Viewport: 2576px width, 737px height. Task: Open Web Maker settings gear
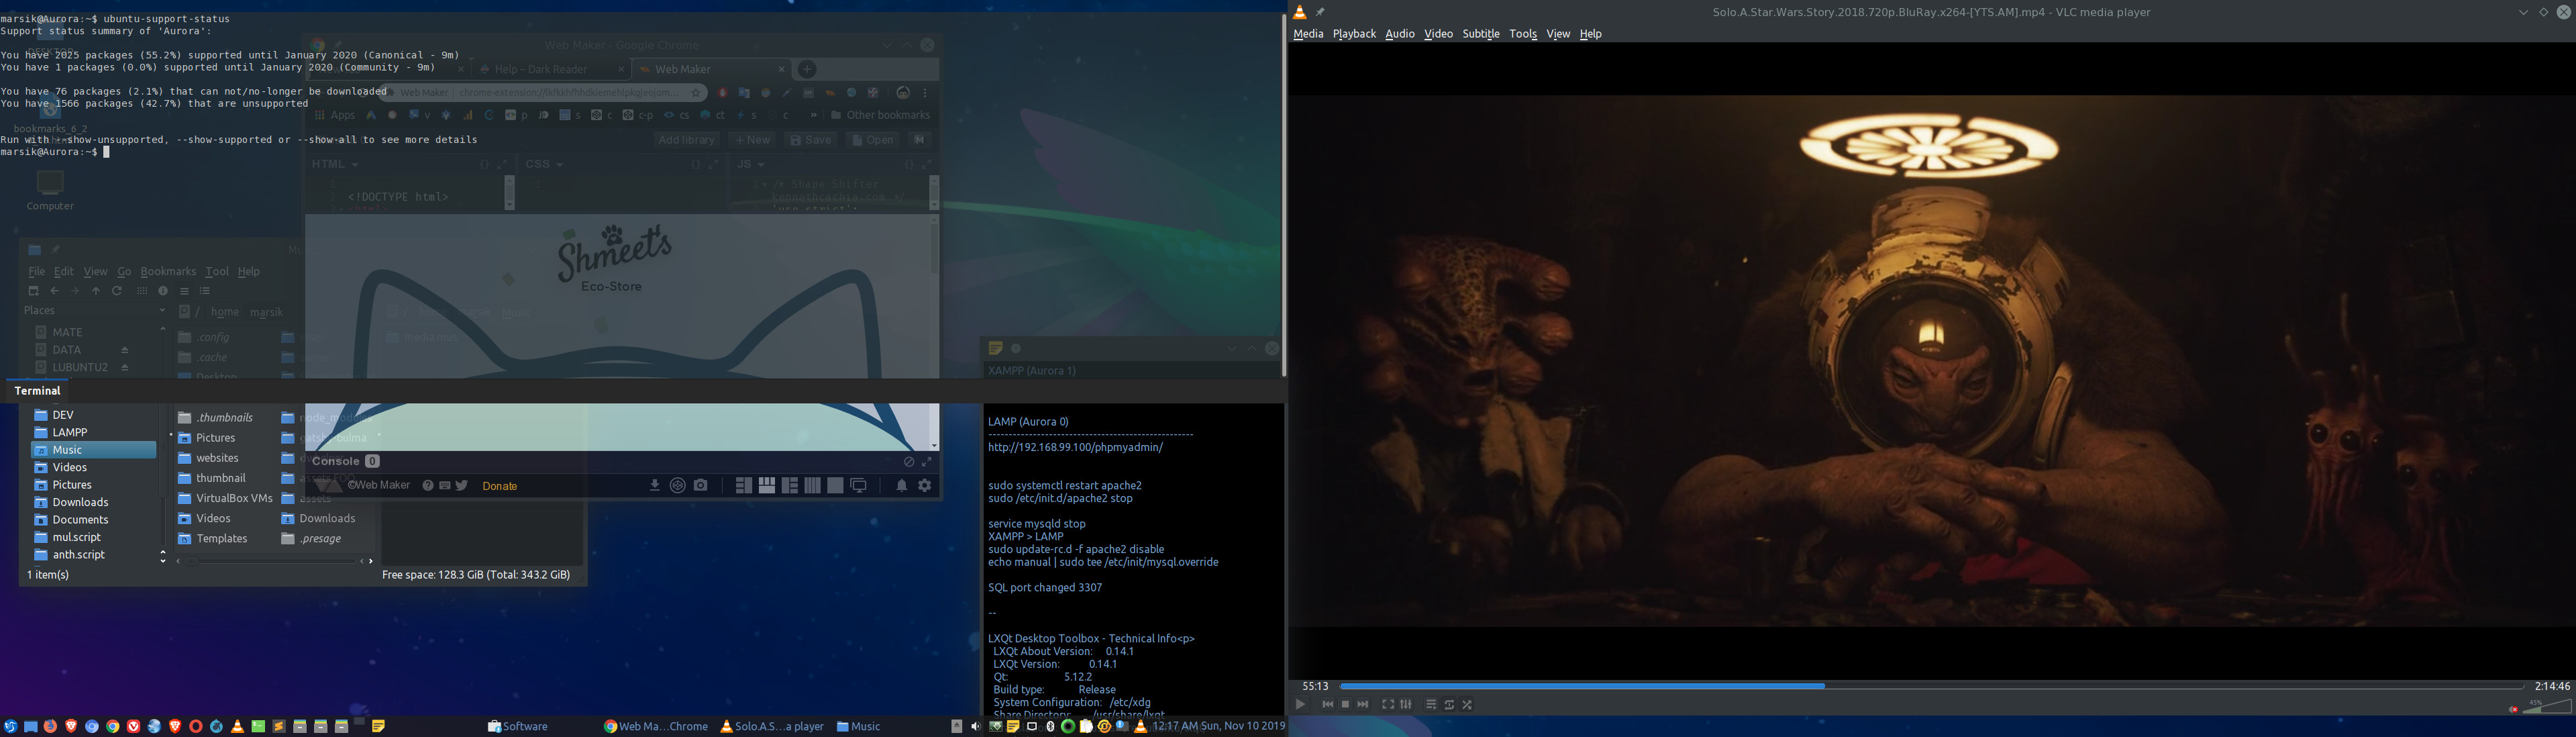925,485
